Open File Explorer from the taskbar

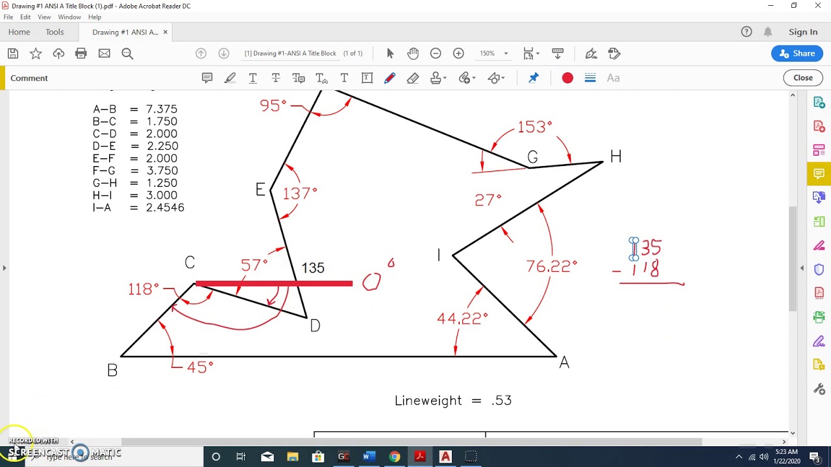pos(292,457)
